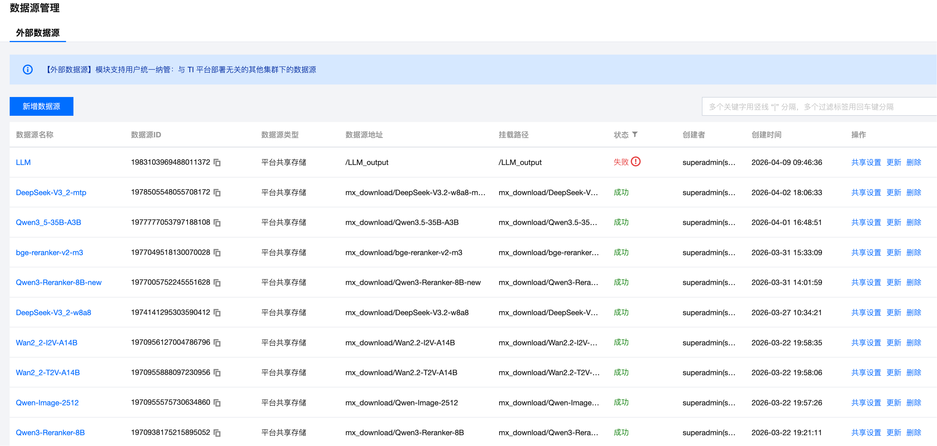Click 删除 for Qwen3-Reranker-8B

tap(914, 433)
